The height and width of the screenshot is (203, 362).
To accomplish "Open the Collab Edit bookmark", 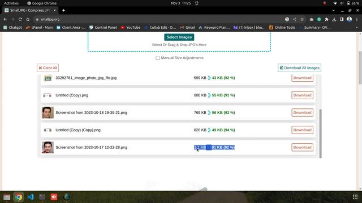I will coord(160,28).
